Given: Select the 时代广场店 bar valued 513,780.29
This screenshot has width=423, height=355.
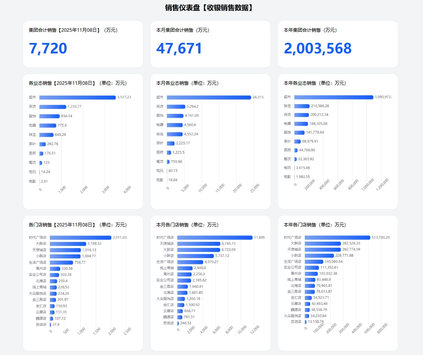Looking at the screenshot, I should tap(337, 238).
